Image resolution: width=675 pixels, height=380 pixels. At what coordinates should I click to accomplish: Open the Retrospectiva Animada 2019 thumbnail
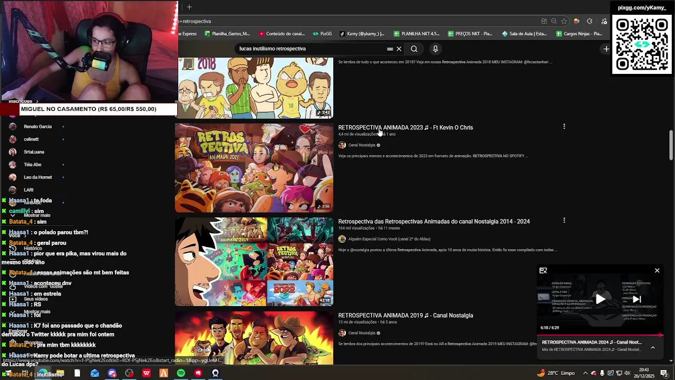(x=254, y=338)
